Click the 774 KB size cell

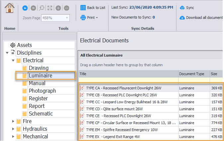click(217, 123)
